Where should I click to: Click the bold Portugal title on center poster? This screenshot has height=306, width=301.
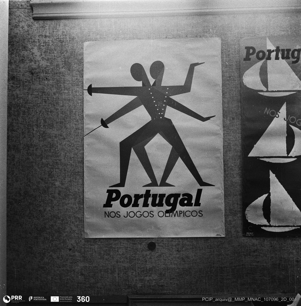(153, 199)
